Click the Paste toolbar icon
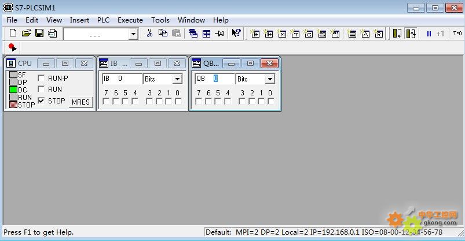465x241 pixels. click(x=176, y=33)
